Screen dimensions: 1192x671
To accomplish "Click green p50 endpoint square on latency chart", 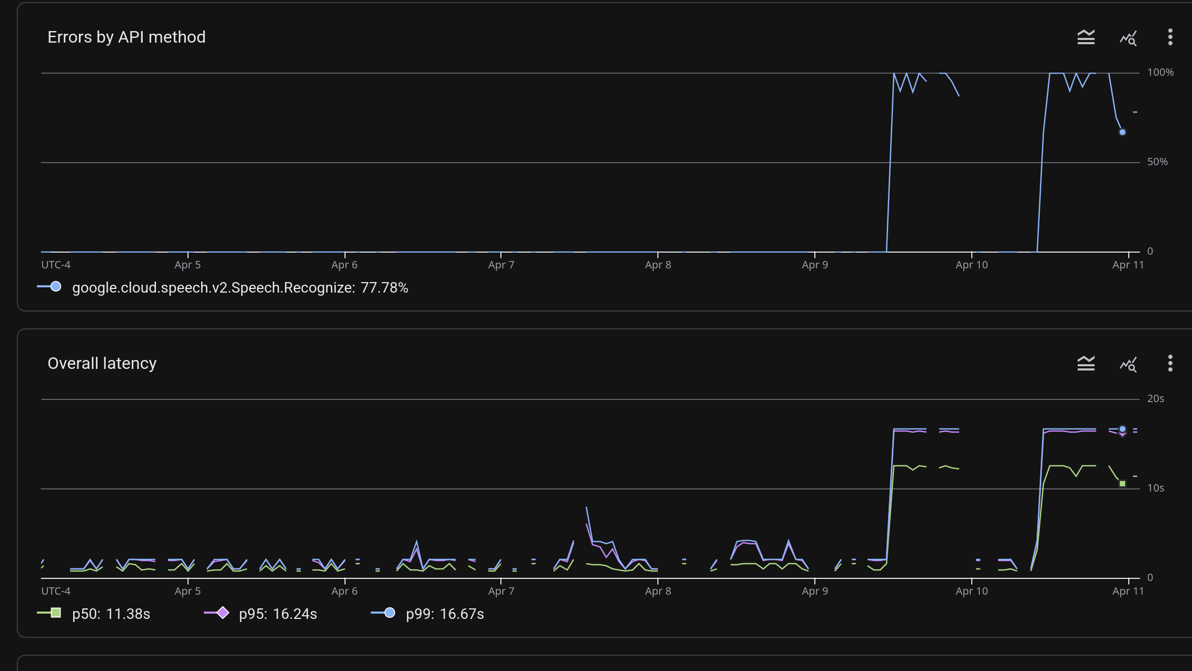I will pyautogui.click(x=1122, y=483).
